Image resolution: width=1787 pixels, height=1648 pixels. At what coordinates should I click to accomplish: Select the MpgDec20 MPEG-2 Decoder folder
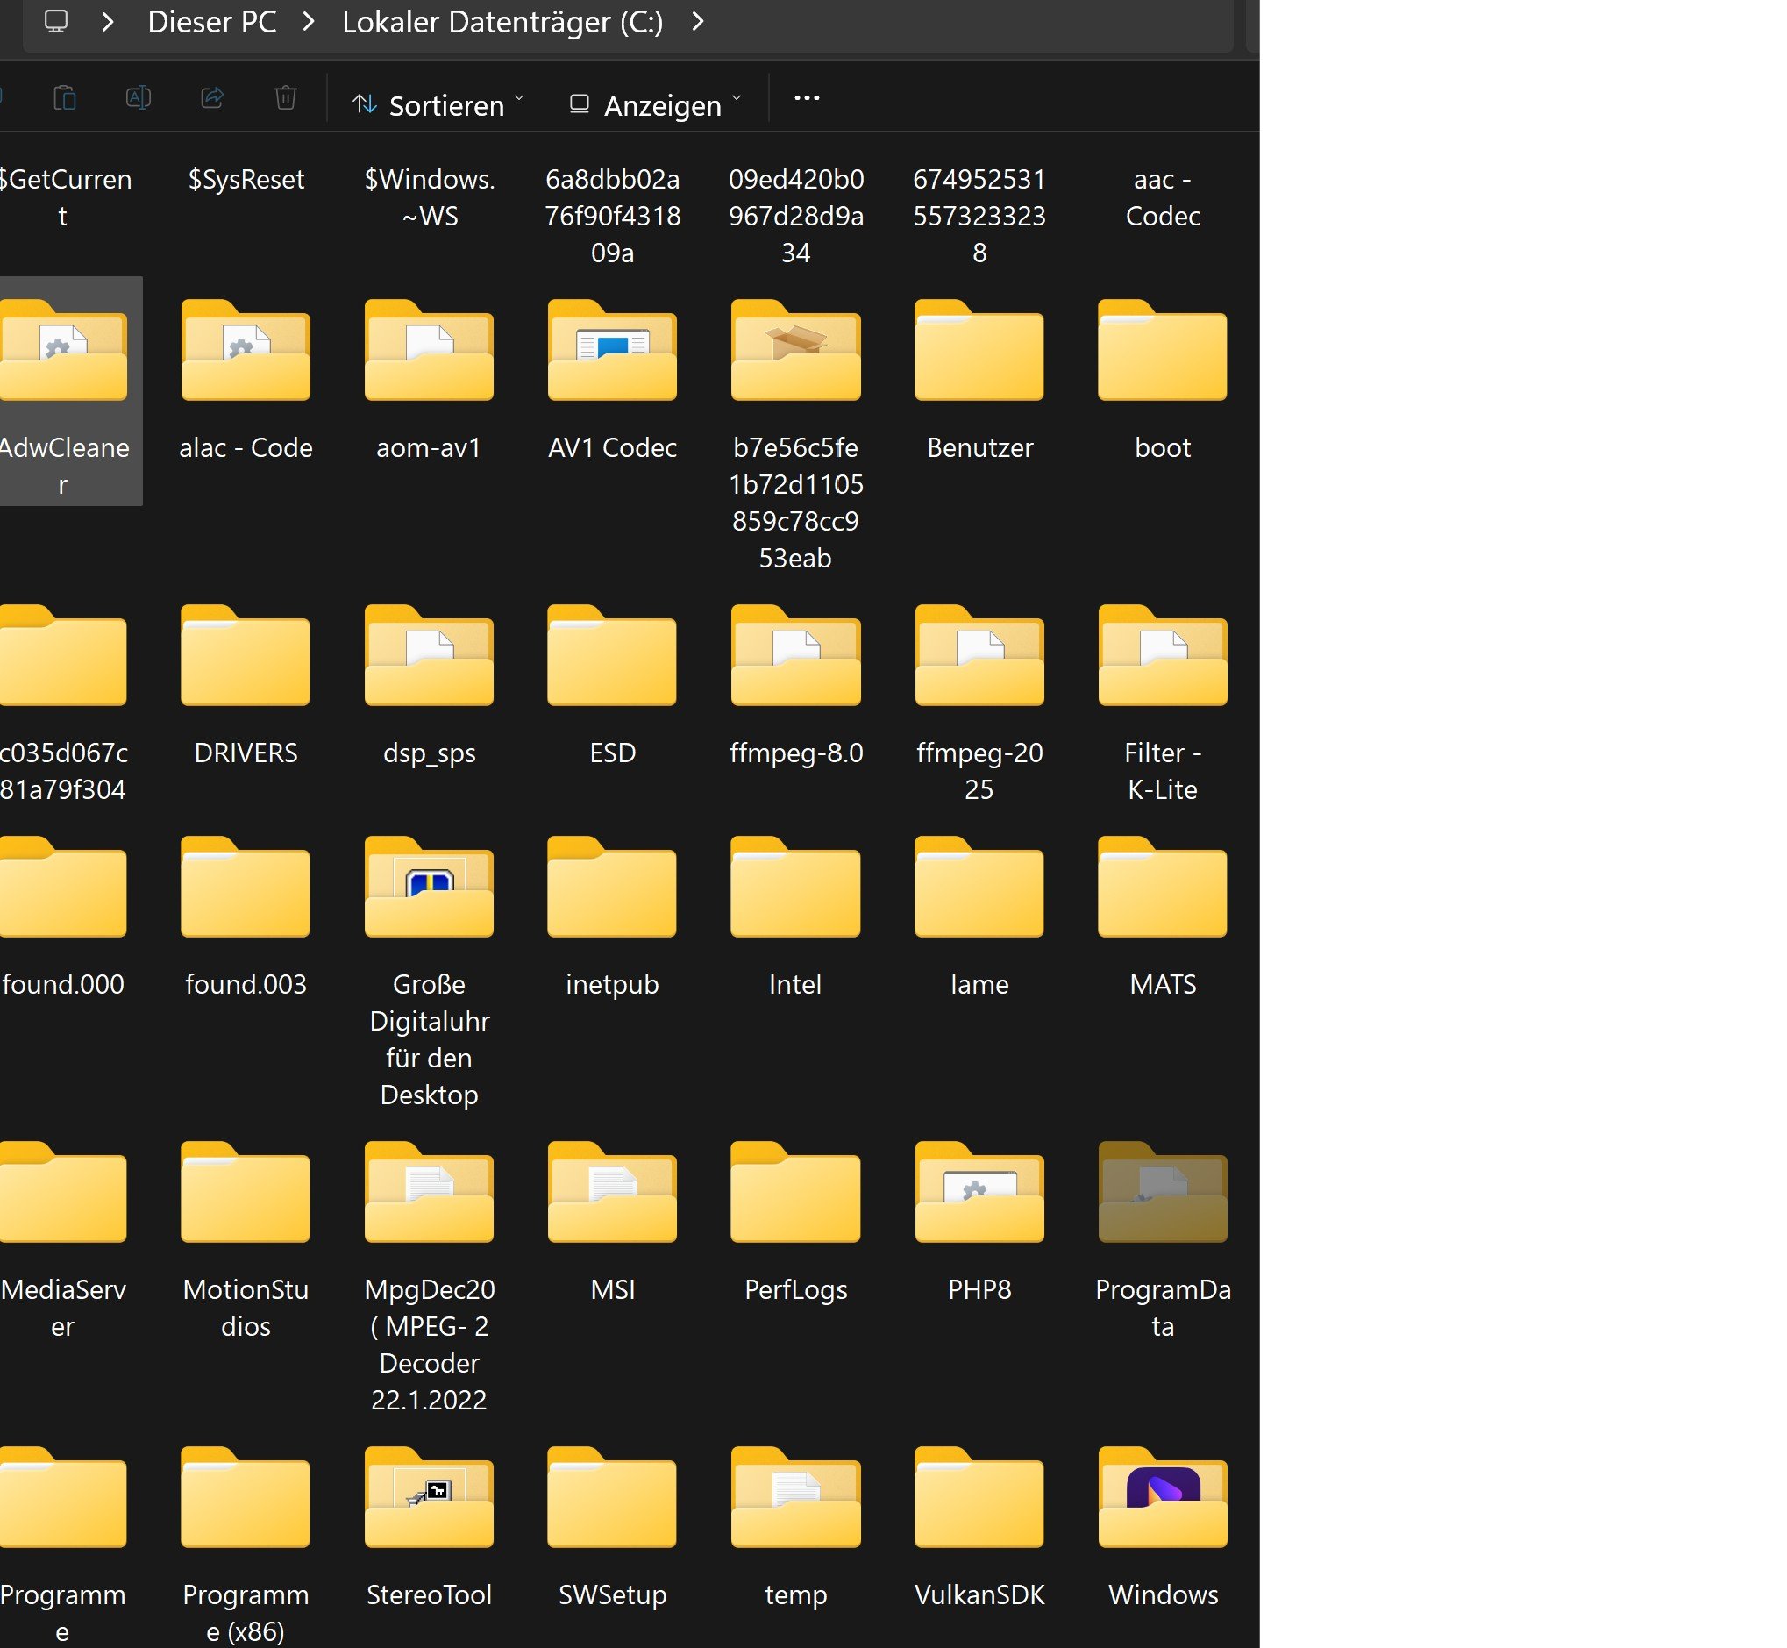click(429, 1278)
